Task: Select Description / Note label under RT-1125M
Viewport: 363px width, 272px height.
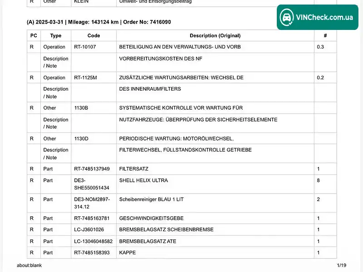Action: tap(56, 93)
